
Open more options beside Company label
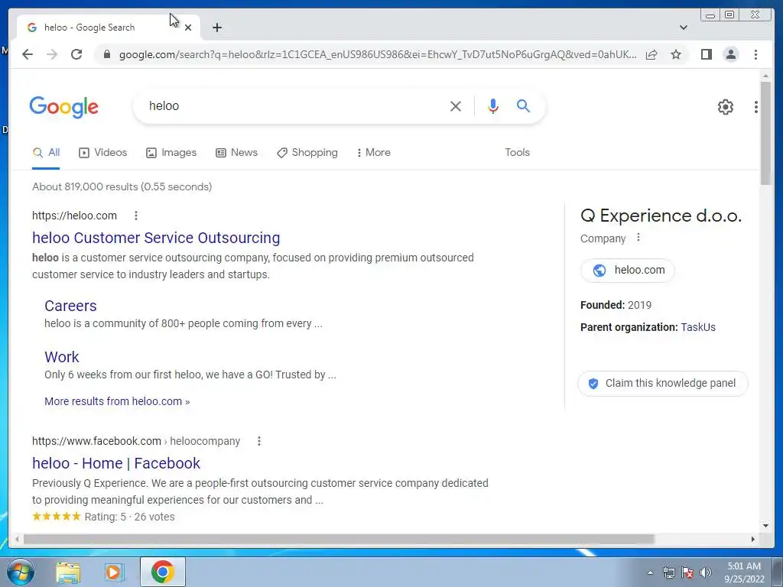[x=638, y=238]
